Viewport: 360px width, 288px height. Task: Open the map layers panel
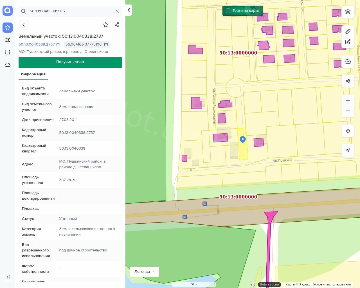[348, 12]
